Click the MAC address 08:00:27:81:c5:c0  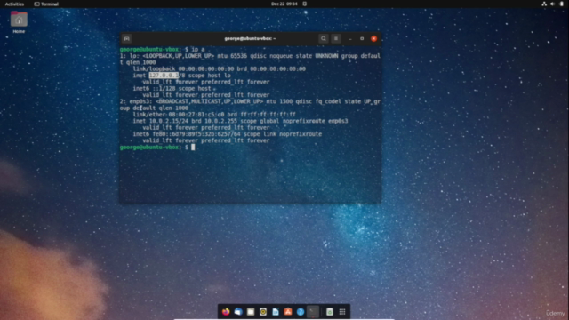click(x=196, y=115)
